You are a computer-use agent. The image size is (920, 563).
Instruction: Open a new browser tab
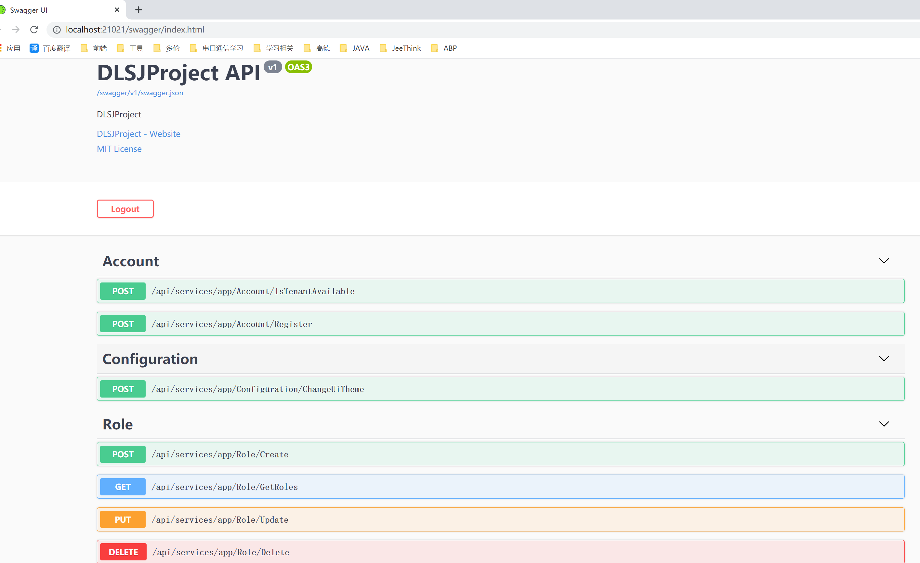[x=138, y=10]
